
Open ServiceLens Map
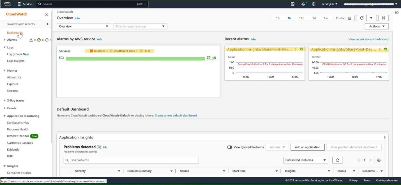[x=18, y=122]
